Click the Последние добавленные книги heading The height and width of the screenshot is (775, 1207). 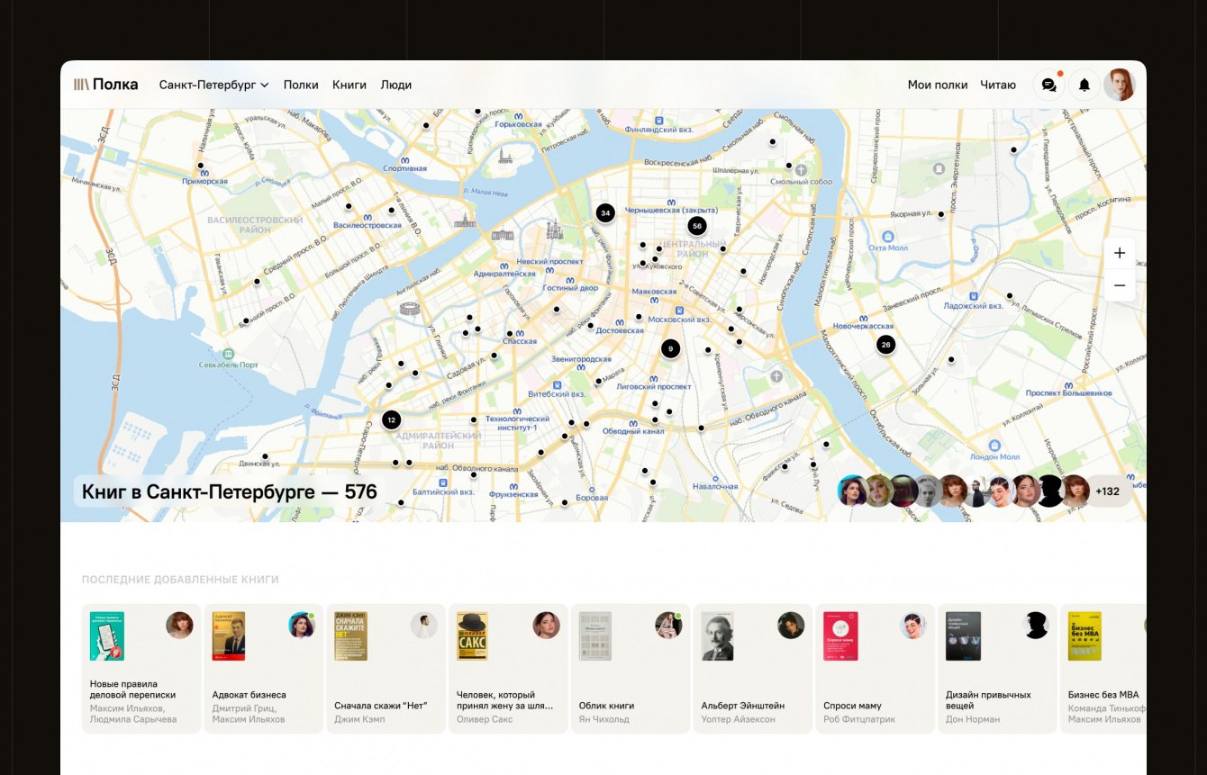[x=180, y=580]
